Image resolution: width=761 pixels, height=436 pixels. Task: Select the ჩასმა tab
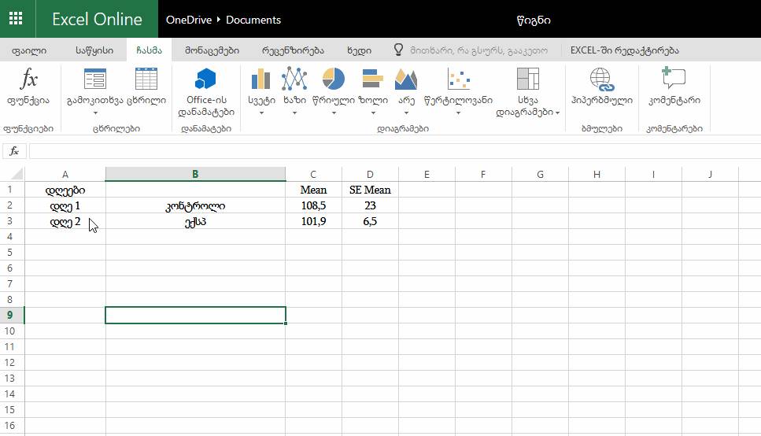[149, 50]
